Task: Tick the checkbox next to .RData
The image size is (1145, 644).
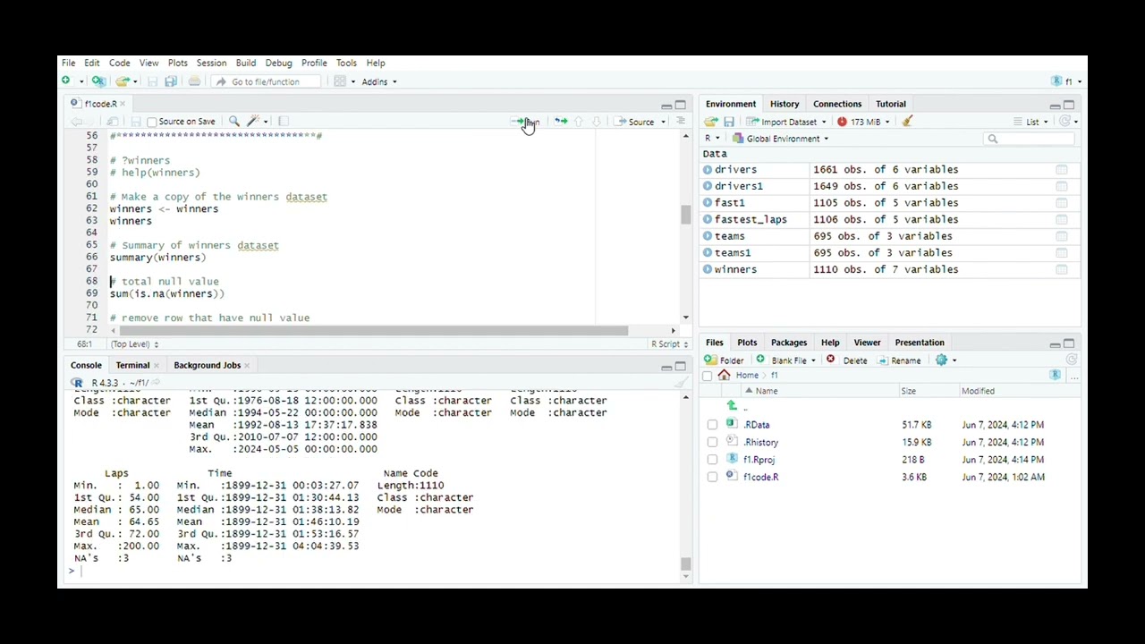Action: (x=712, y=426)
